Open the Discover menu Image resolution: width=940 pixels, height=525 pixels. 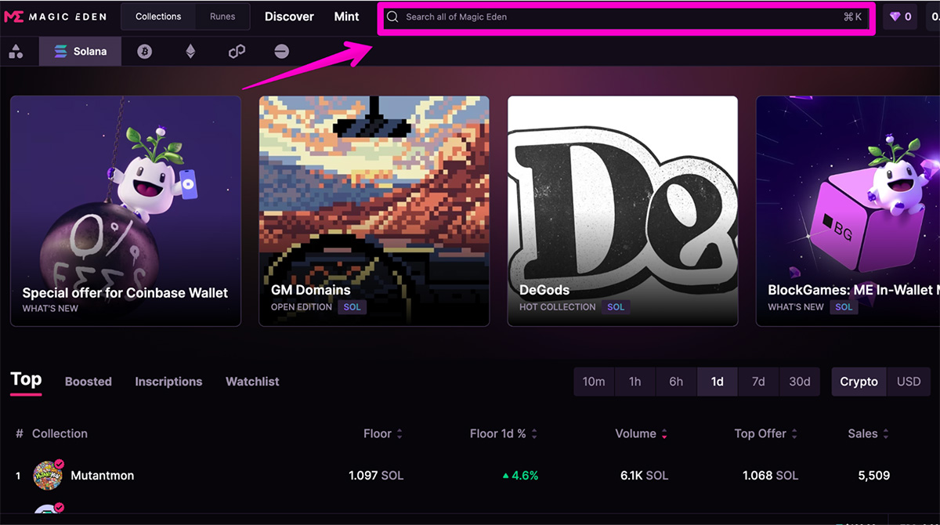point(289,16)
